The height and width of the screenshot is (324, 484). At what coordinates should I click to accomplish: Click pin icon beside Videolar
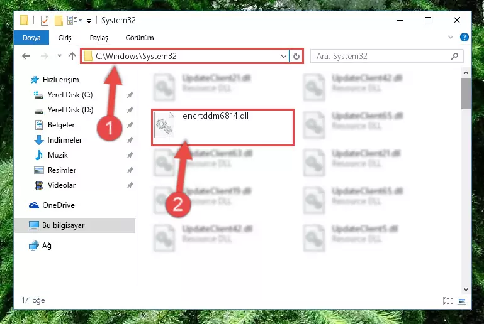tap(130, 185)
